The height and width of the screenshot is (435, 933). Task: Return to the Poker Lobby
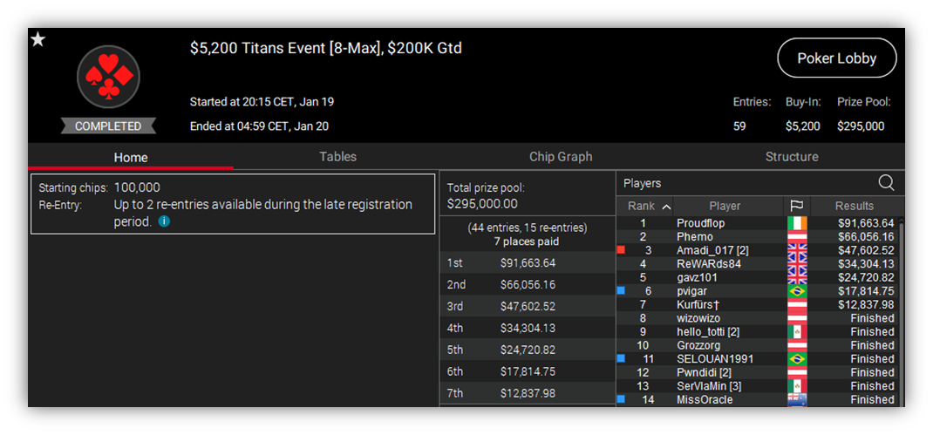tap(836, 58)
